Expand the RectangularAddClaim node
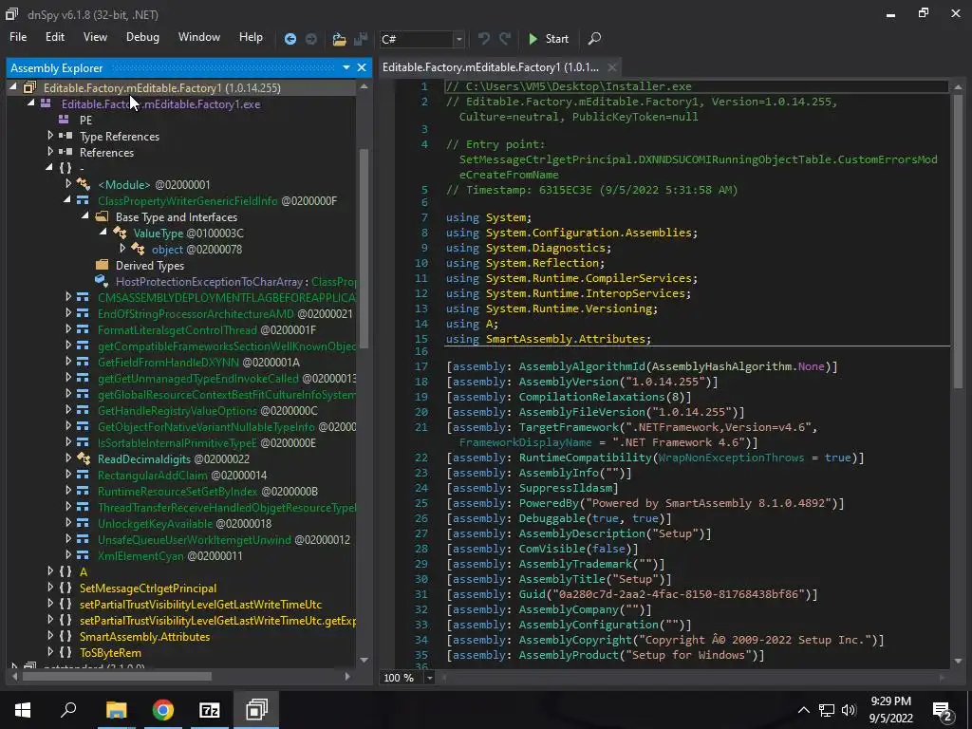 [x=68, y=475]
